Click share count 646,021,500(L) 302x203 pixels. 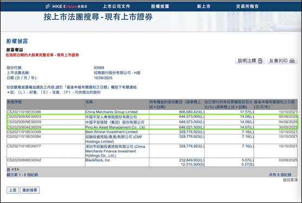click(x=192, y=127)
